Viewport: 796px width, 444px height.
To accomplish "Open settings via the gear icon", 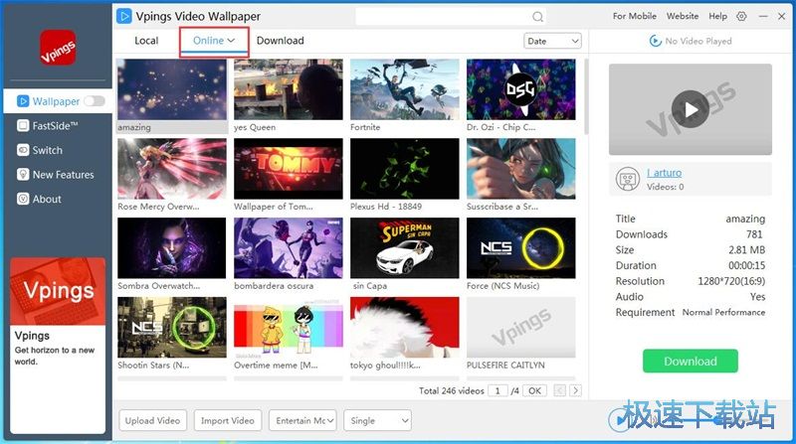I will point(741,17).
